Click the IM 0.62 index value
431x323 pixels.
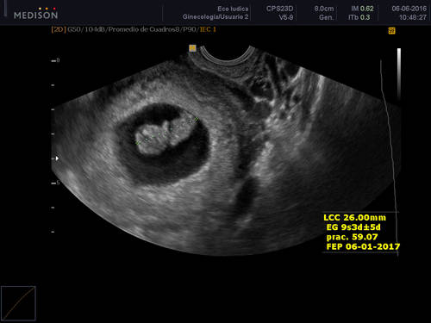(x=362, y=9)
